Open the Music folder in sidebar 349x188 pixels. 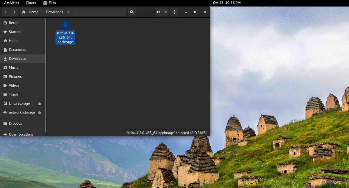pyautogui.click(x=14, y=67)
